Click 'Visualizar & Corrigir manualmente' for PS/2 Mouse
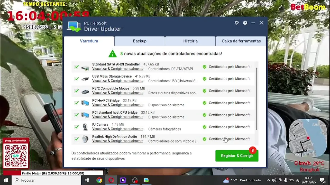The image size is (330, 185). [118, 93]
